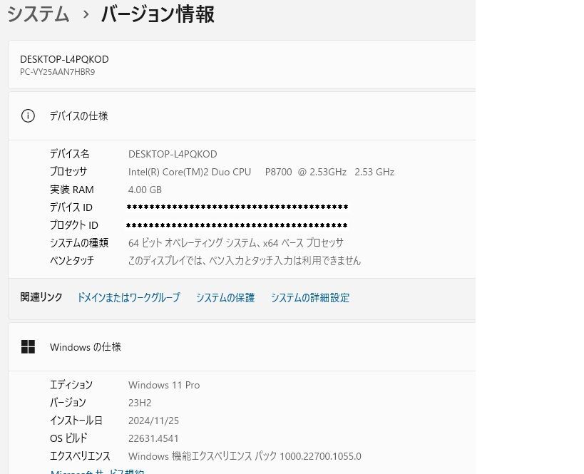Select the 4.00 GB RAM value
584x474 pixels.
point(145,190)
